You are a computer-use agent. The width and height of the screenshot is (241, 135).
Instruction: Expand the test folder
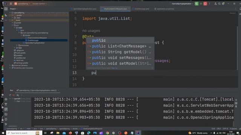(x=15, y=48)
